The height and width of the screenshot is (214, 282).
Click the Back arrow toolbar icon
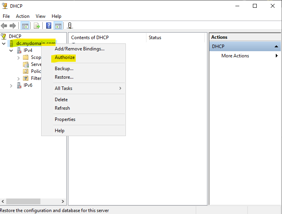[4, 26]
